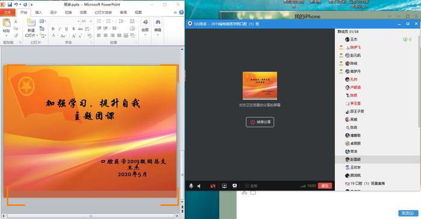Open the 插入 ribbon tab

(x=39, y=12)
